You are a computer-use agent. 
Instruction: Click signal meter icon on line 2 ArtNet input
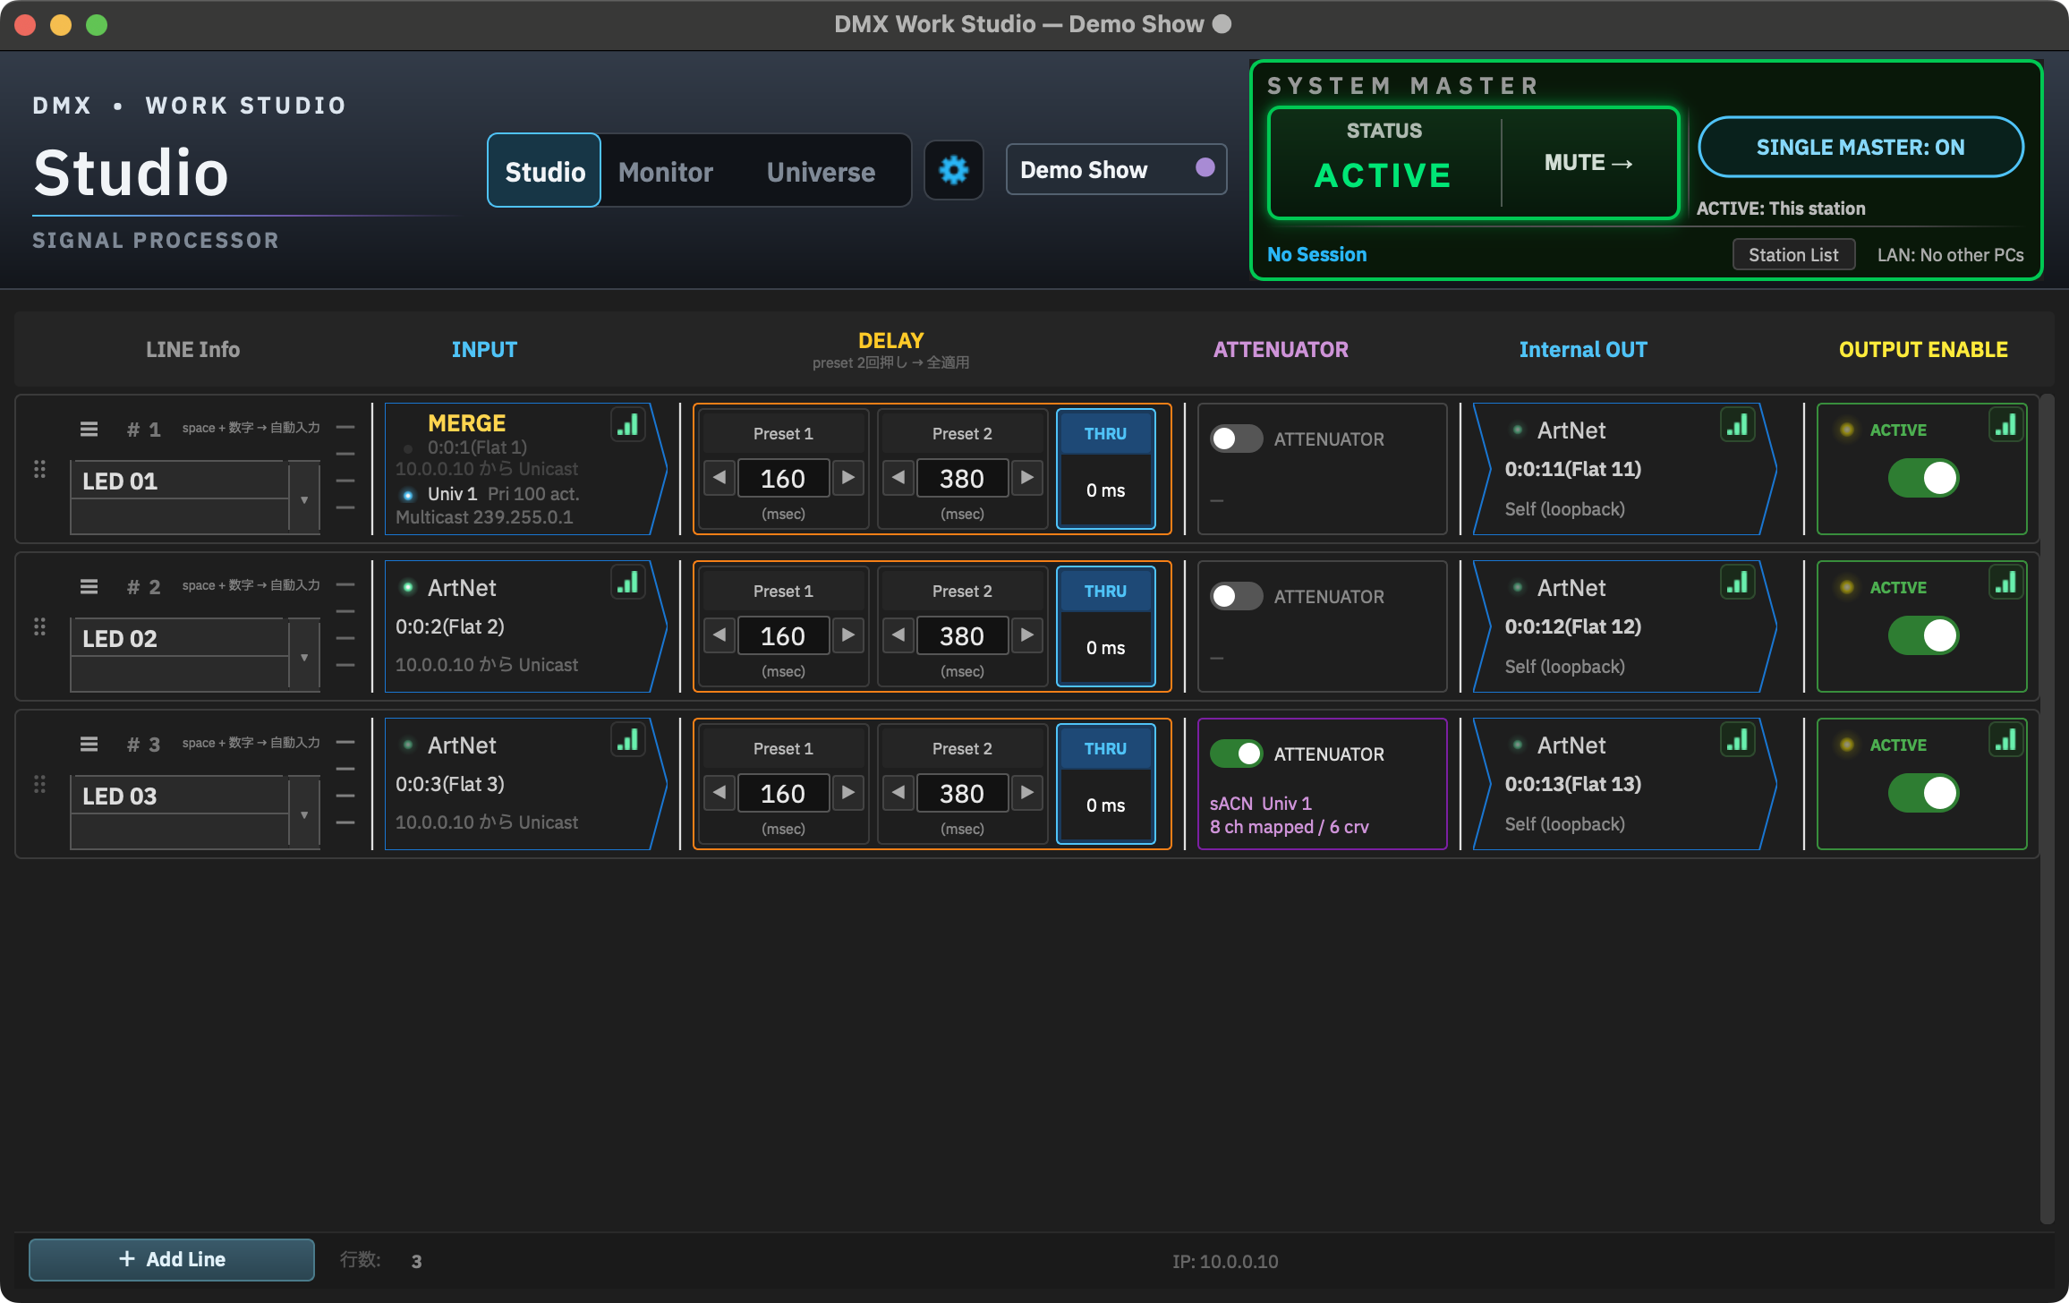(628, 583)
